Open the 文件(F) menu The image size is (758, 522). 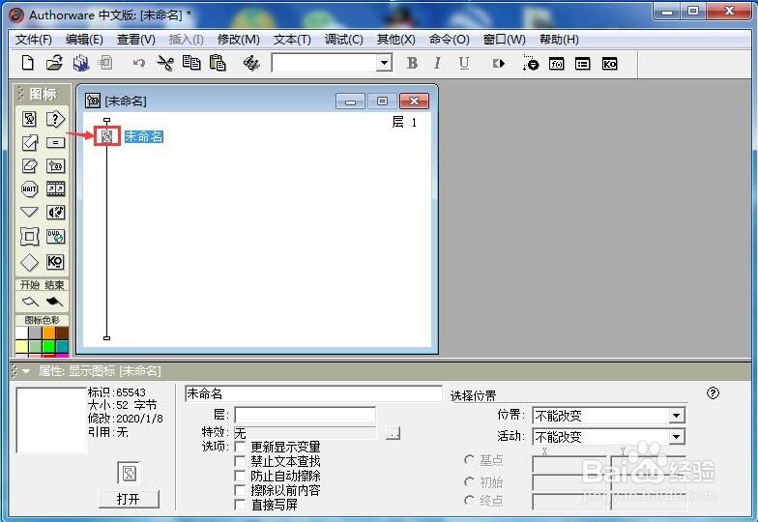(33, 40)
